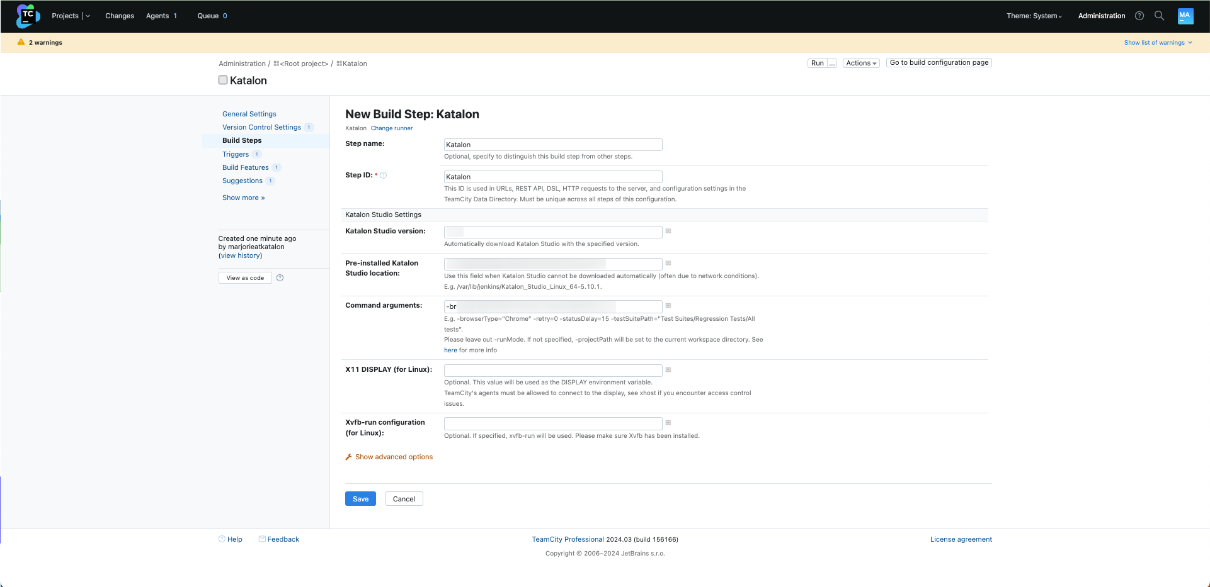Click the help icon beside View as code
1210x587 pixels.
280,277
